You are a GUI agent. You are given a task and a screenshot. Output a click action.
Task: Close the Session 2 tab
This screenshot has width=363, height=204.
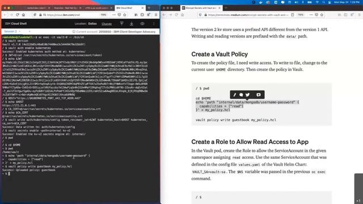tap(20, 32)
